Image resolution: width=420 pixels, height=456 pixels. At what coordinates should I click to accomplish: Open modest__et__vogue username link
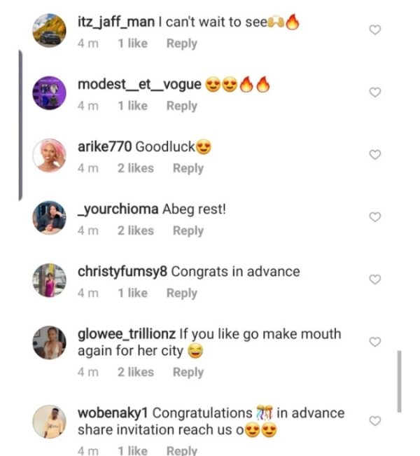(x=139, y=85)
